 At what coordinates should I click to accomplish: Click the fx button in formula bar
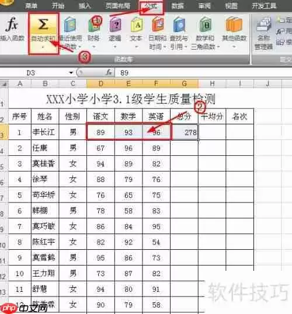point(109,72)
